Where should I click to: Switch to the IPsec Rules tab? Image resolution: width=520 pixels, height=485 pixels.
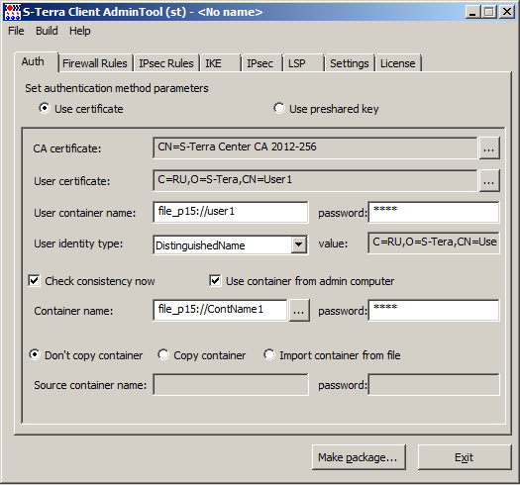pos(166,63)
